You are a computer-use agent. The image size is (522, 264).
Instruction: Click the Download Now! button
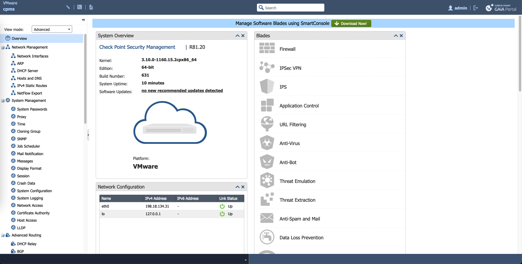351,24
